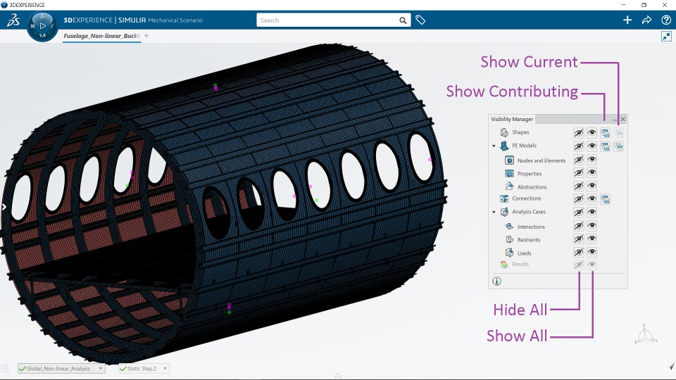Select the Abstractions label
The height and width of the screenshot is (380, 676).
pyautogui.click(x=532, y=187)
